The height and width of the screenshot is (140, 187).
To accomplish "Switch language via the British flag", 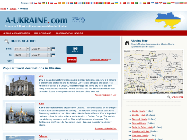I will [31, 3].
